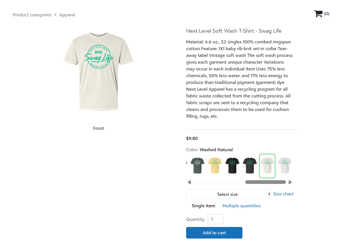Click the right scroll arrow of color carousel
341x245 pixels.
pos(290,182)
